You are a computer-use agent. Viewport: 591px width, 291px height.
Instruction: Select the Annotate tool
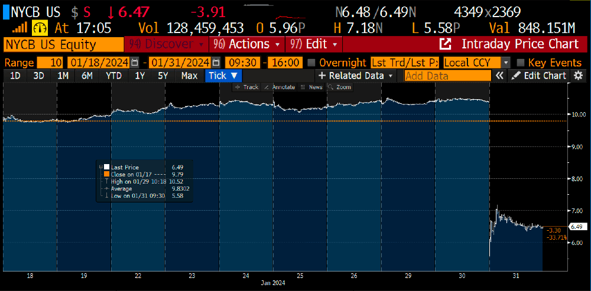(x=280, y=87)
